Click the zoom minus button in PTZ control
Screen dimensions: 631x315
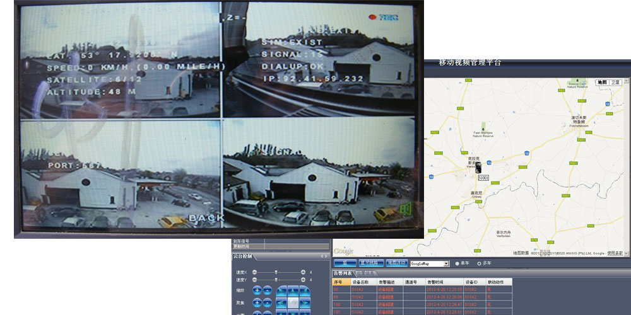267,290
